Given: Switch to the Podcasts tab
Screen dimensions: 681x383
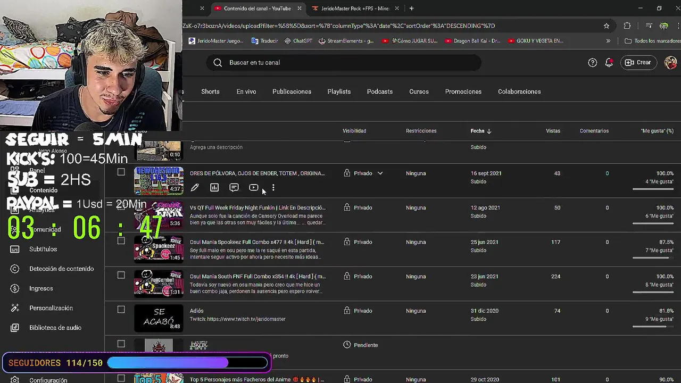Looking at the screenshot, I should point(380,91).
